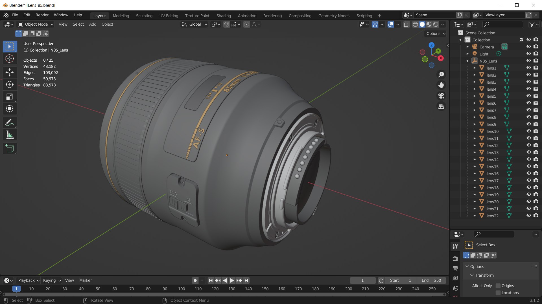The image size is (542, 304).
Task: Open the View Layer properties tab
Action: [455, 278]
